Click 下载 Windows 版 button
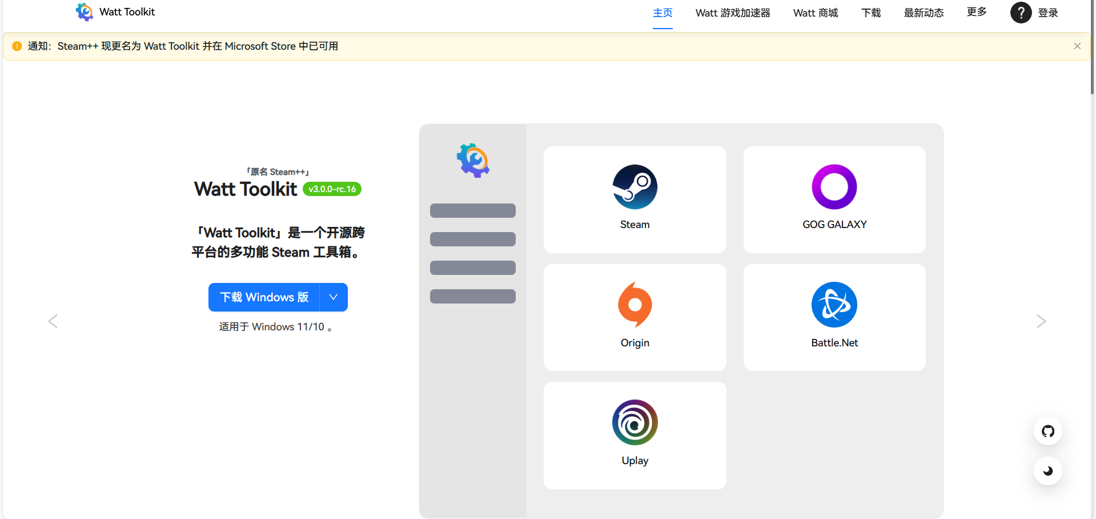This screenshot has height=519, width=1096. (x=264, y=297)
